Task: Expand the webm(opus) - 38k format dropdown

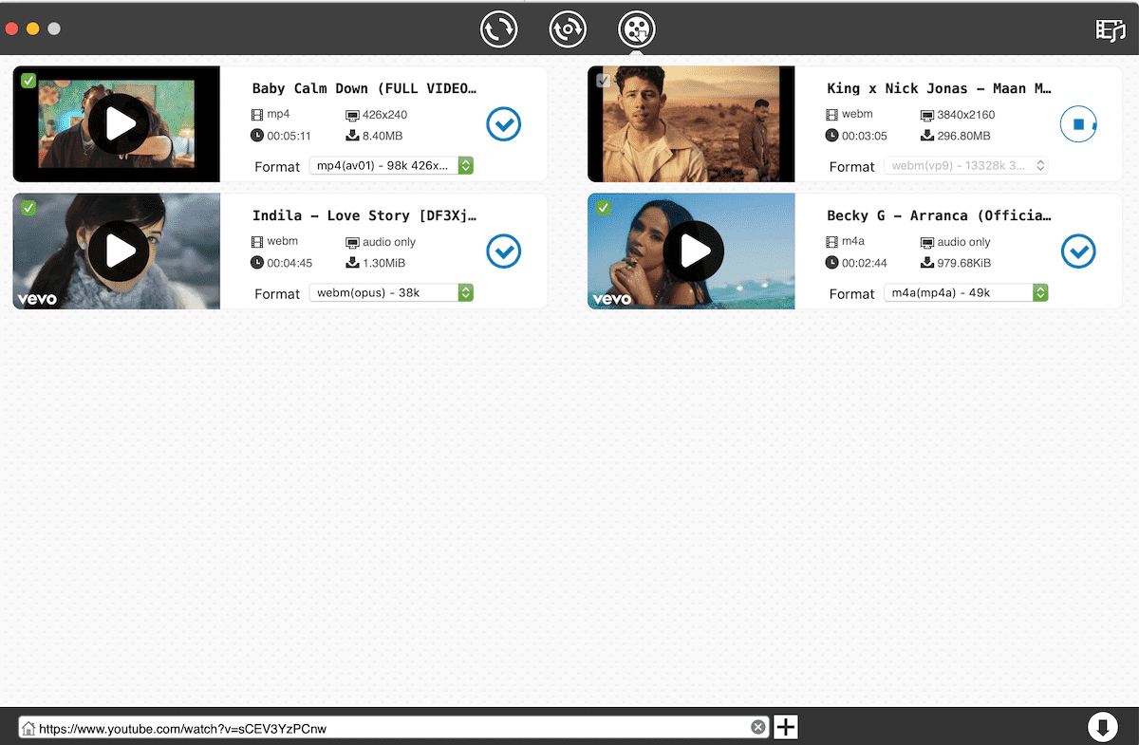Action: pos(391,293)
